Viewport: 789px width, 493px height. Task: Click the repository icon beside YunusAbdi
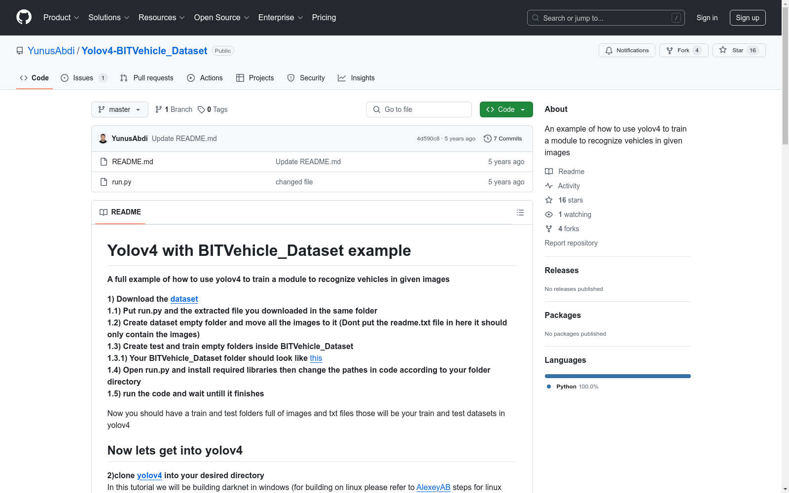[x=20, y=51]
